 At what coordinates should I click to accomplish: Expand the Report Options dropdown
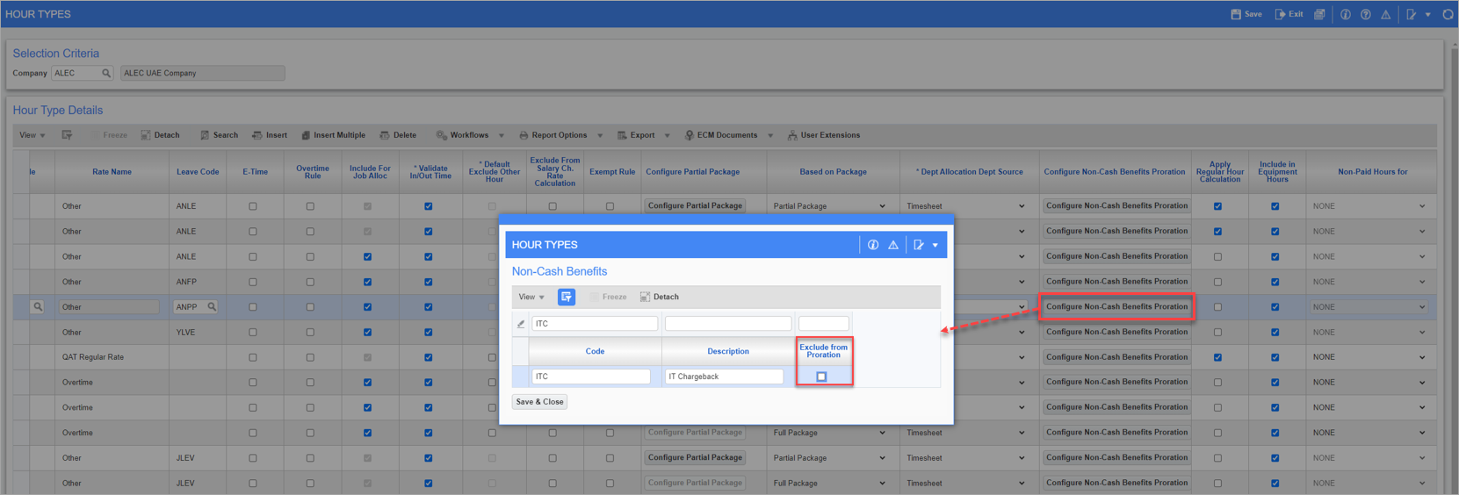coord(600,136)
